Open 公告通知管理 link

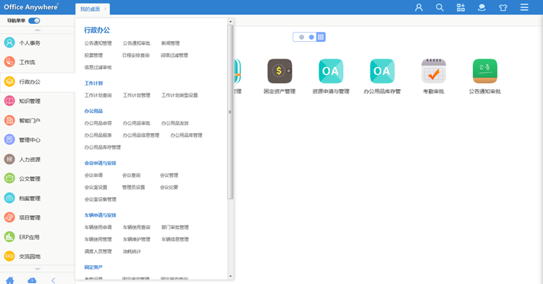98,43
